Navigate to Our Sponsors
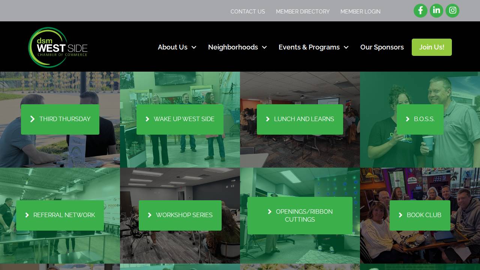 (382, 47)
